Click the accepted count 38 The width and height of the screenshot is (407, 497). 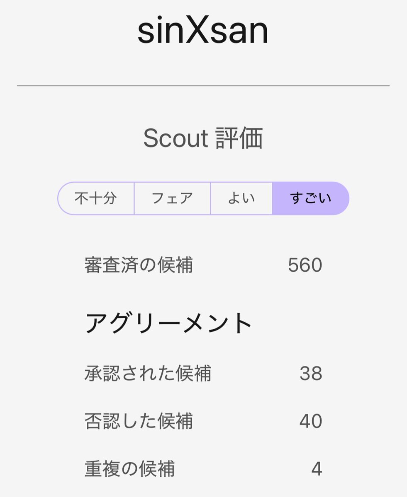311,374
